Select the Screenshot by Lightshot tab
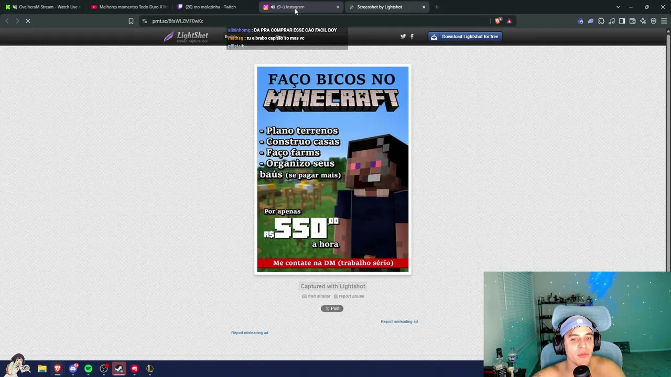Screen dimensions: 671x377 387,7
